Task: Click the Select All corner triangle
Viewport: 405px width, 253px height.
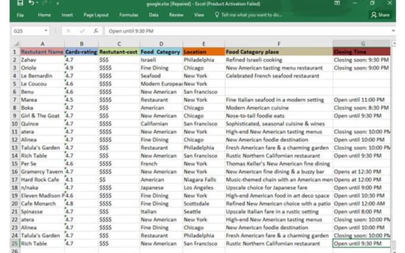Action: [15, 44]
